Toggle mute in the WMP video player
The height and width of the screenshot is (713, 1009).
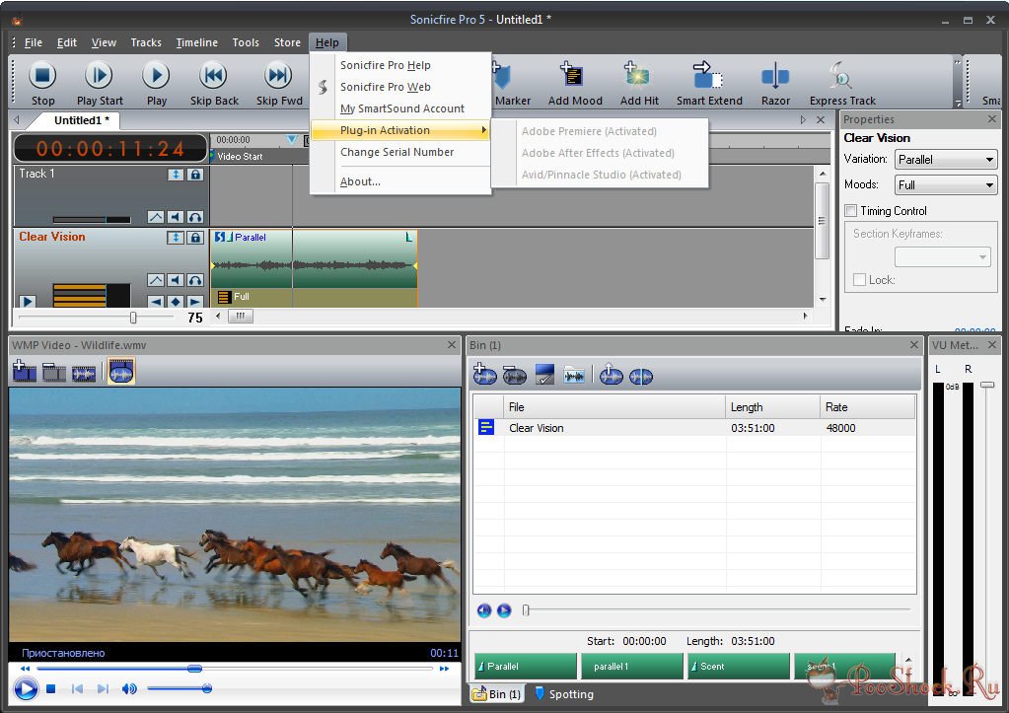pos(129,689)
